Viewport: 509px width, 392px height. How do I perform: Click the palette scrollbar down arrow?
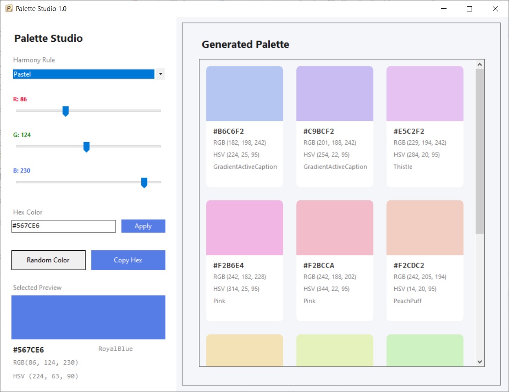(480, 362)
